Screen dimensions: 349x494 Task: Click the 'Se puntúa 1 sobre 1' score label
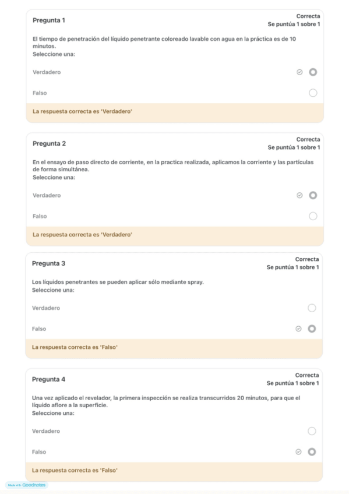[x=294, y=25]
